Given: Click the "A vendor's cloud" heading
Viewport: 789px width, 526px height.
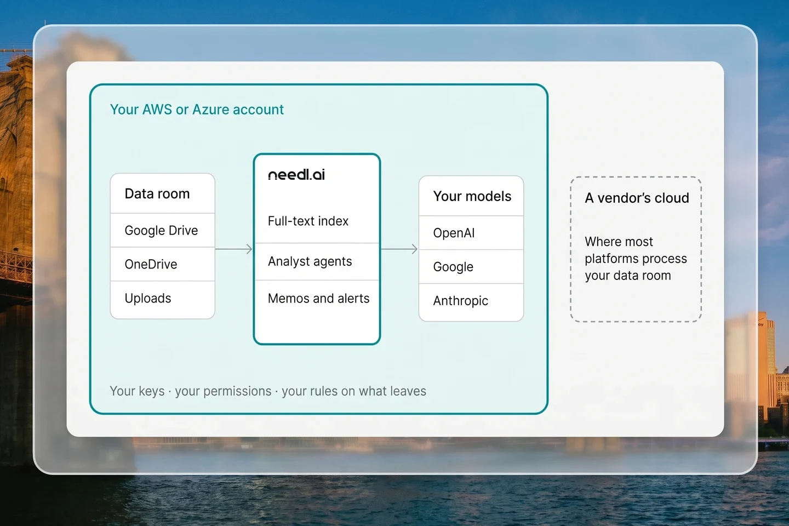Looking at the screenshot, I should 637,198.
